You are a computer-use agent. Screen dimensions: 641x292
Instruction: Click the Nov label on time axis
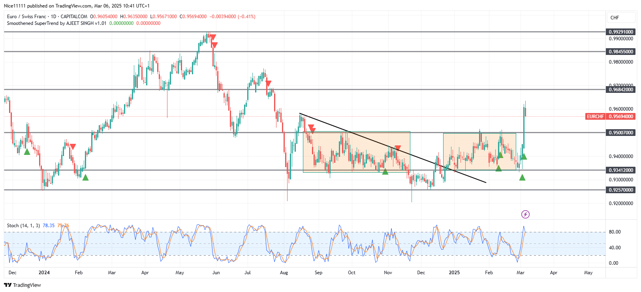[388, 273]
